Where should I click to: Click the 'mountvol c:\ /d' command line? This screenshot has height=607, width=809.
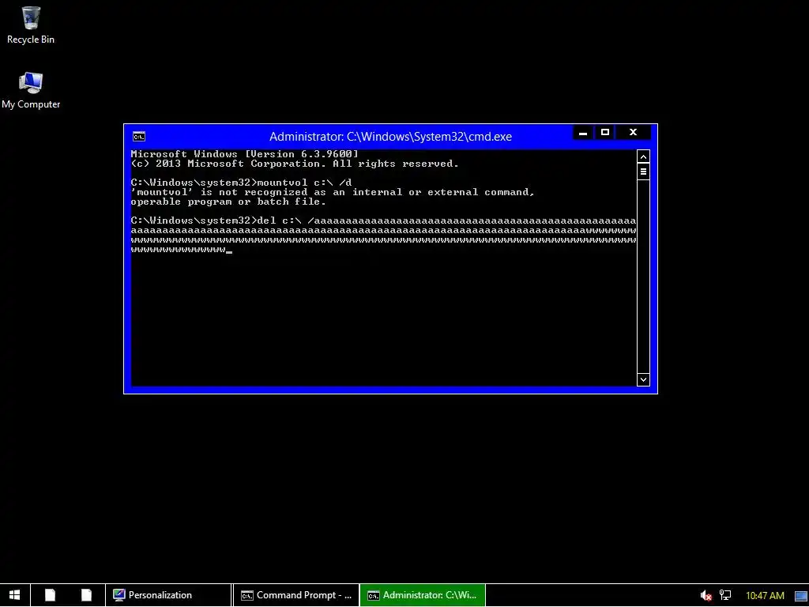pos(242,183)
